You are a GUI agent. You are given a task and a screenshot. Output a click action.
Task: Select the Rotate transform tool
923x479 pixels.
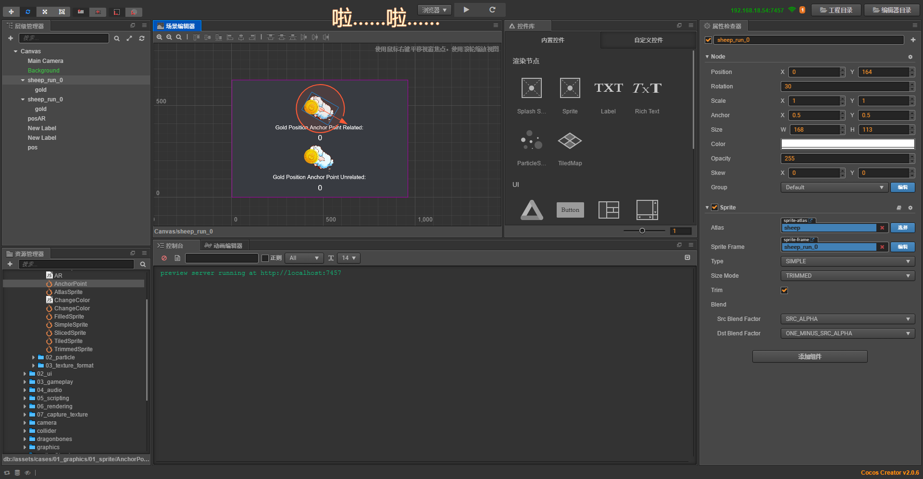coord(28,12)
